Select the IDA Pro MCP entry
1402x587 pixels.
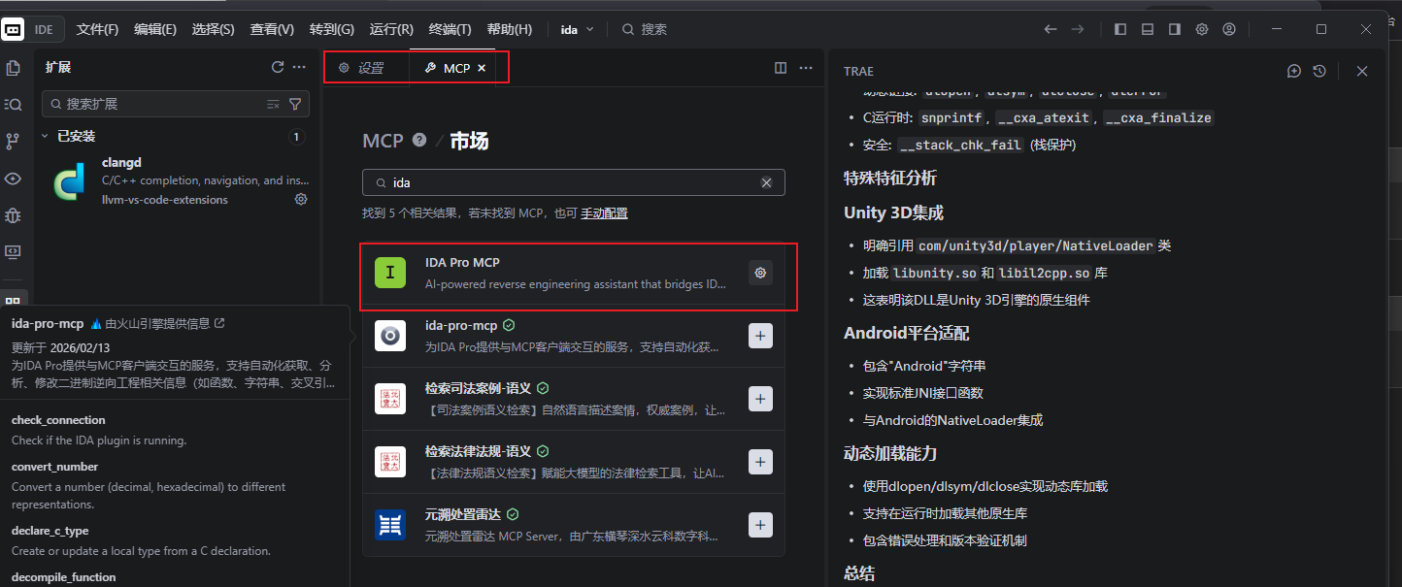coord(573,273)
